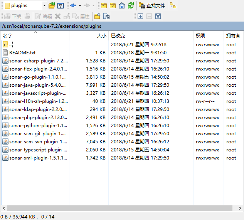Click the open directory/bookmark folder icon
This screenshot has width=244, height=220.
(52, 6)
